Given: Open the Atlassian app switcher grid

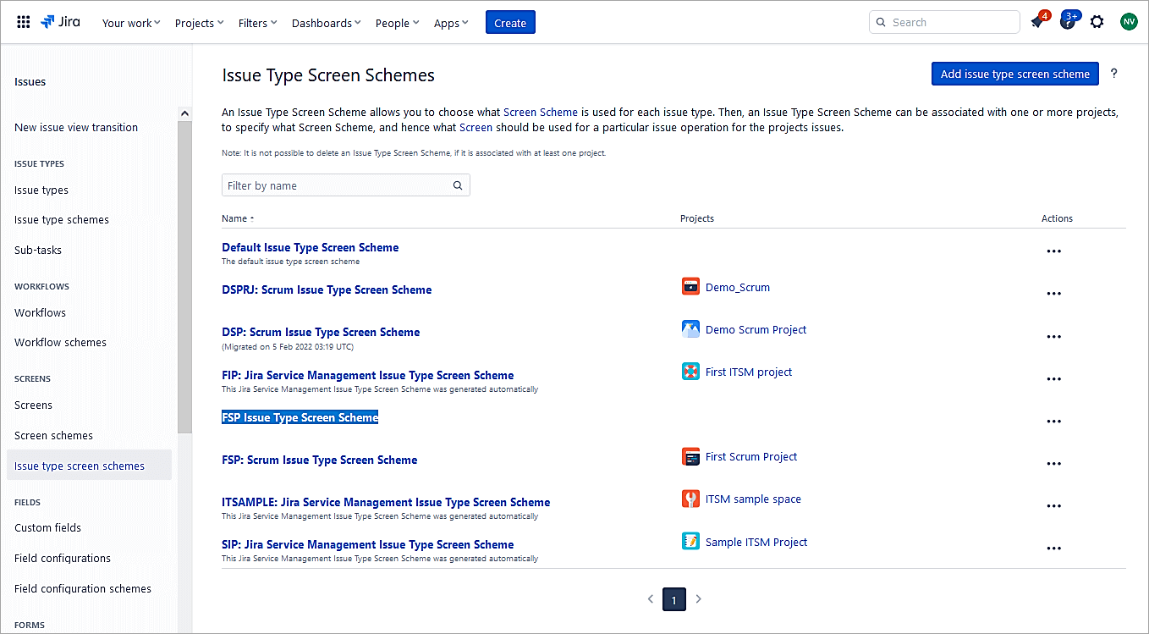Looking at the screenshot, I should click(x=23, y=21).
